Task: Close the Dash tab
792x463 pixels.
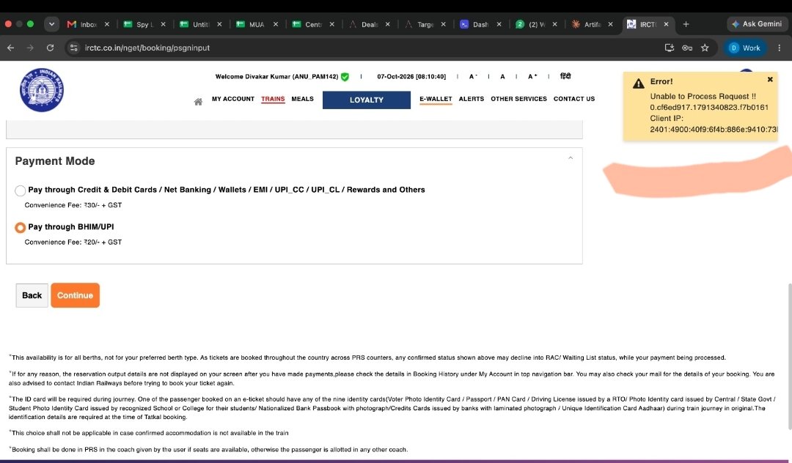Action: coord(499,24)
